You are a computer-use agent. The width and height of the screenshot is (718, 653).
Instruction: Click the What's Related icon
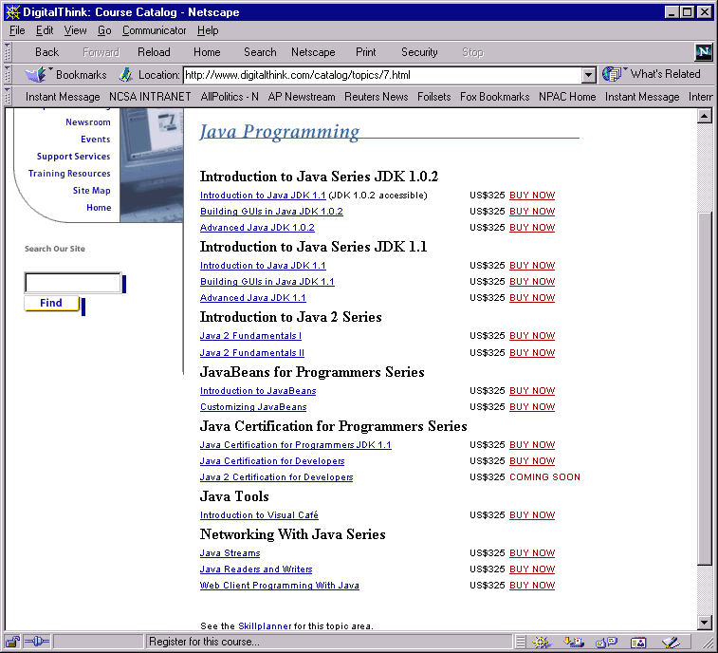(x=612, y=74)
